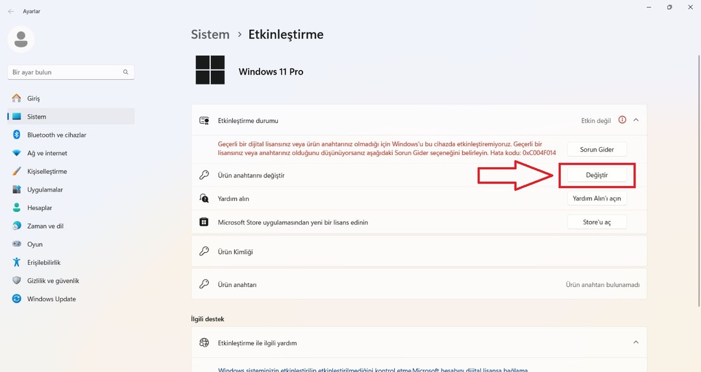
Task: Open the Erişilebilirlik accessibility icon
Action: (x=16, y=262)
